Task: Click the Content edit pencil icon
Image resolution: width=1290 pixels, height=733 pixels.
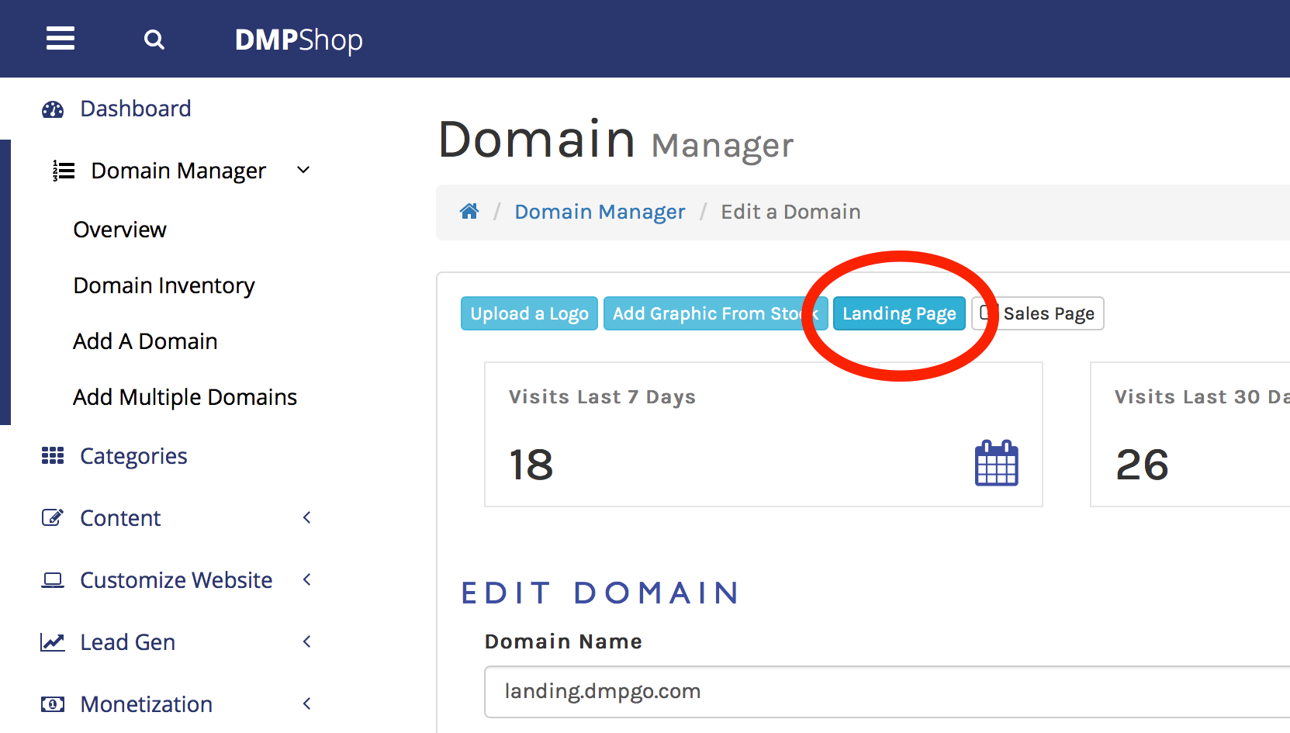Action: [53, 518]
